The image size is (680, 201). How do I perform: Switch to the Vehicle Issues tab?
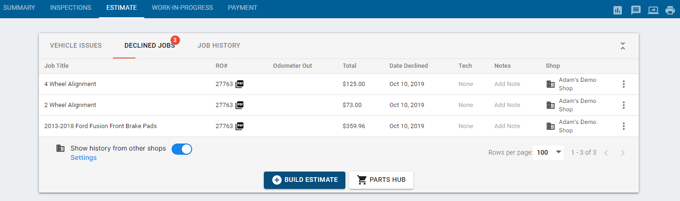pyautogui.click(x=76, y=45)
